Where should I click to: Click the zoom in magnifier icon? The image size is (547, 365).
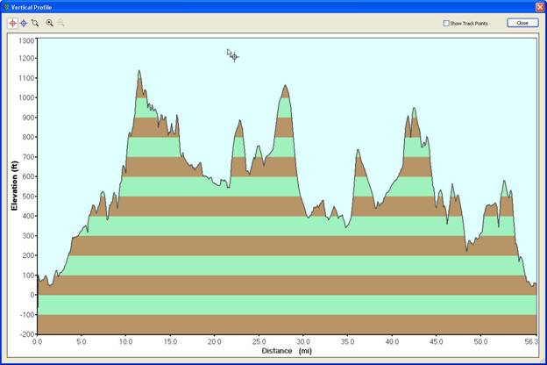tap(49, 23)
